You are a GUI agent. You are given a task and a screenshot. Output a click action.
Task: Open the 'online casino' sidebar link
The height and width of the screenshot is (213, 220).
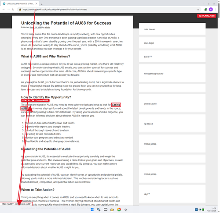[x=150, y=104]
